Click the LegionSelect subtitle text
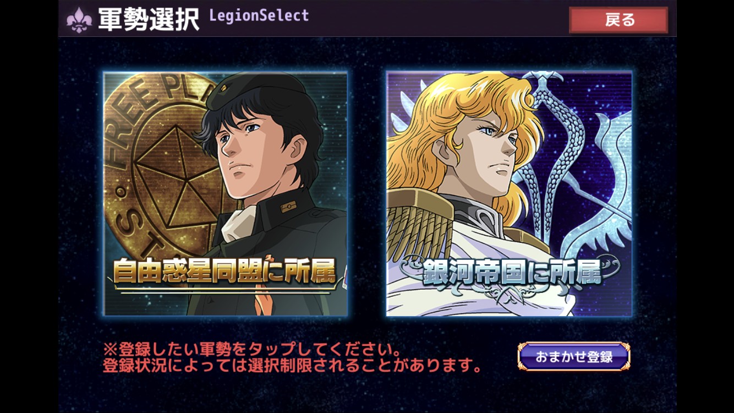The width and height of the screenshot is (734, 413). (259, 15)
